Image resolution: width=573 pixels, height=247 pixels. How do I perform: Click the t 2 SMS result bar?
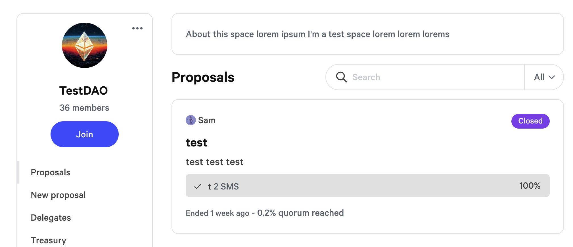point(367,186)
